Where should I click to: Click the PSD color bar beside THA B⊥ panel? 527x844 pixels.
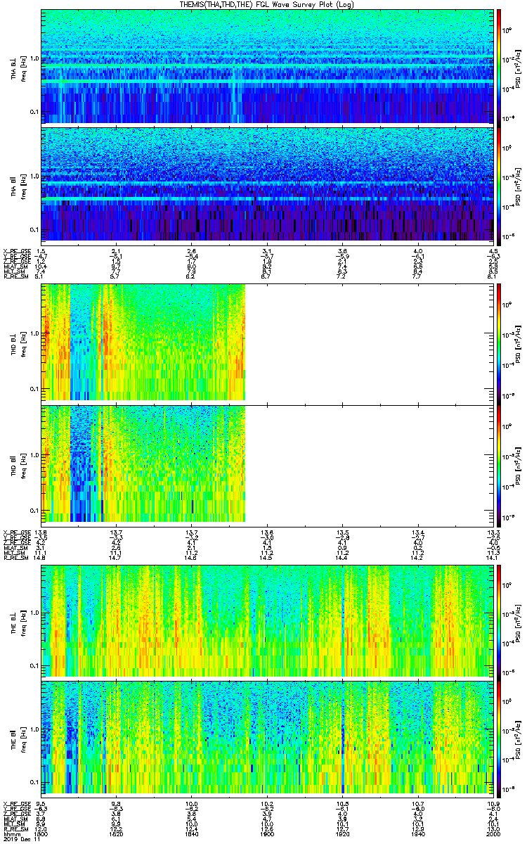(499, 67)
